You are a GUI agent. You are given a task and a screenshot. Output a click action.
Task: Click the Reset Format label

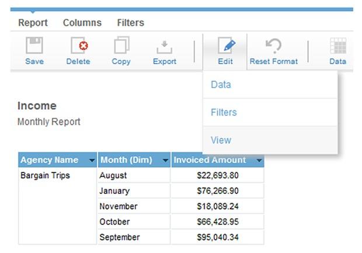274,61
